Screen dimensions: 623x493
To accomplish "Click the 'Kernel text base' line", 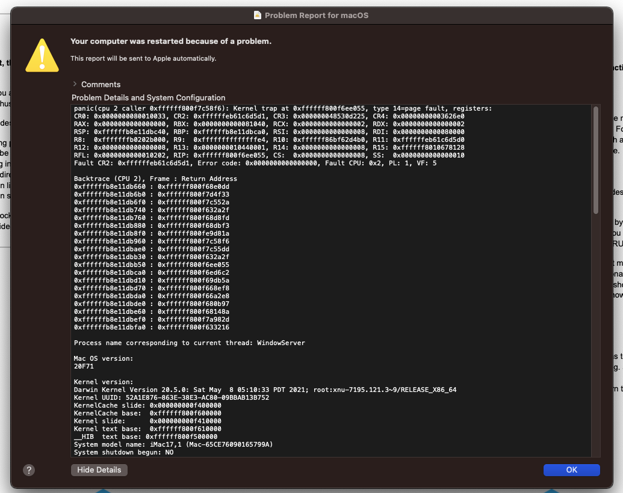I will [147, 429].
